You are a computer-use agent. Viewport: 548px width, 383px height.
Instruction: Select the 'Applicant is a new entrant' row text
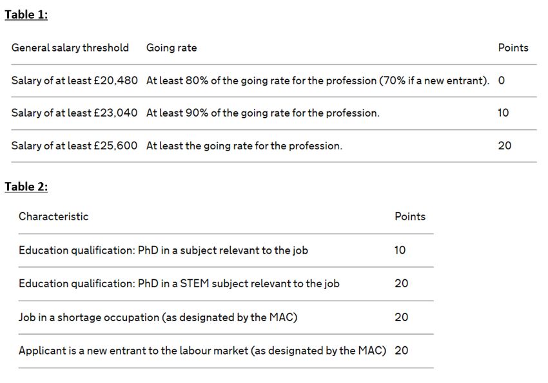coord(202,350)
